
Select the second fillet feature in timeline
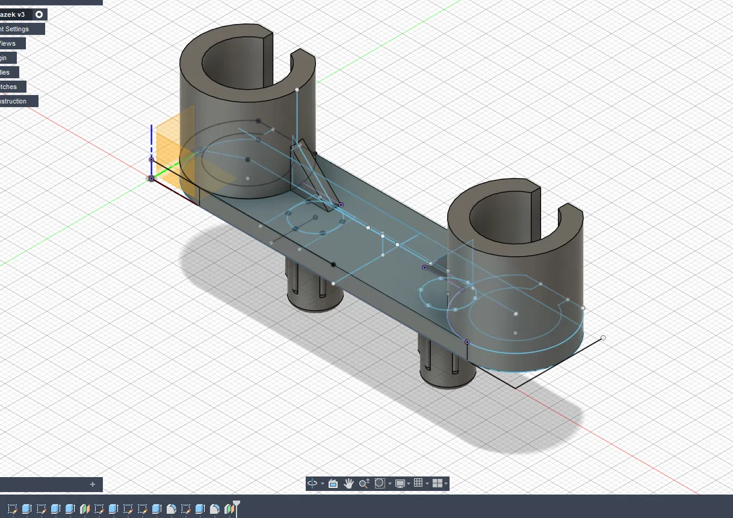point(215,509)
